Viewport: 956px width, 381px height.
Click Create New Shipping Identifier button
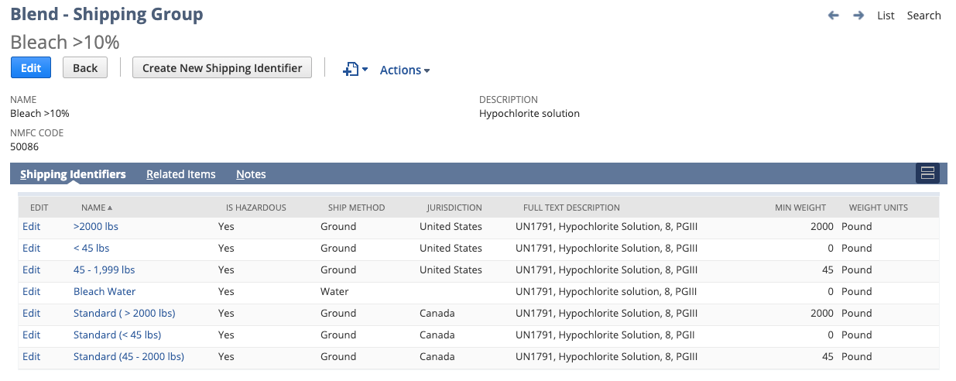pos(222,68)
